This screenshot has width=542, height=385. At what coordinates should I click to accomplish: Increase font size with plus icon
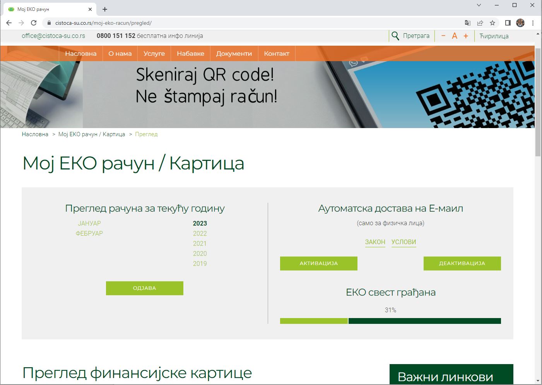(466, 36)
